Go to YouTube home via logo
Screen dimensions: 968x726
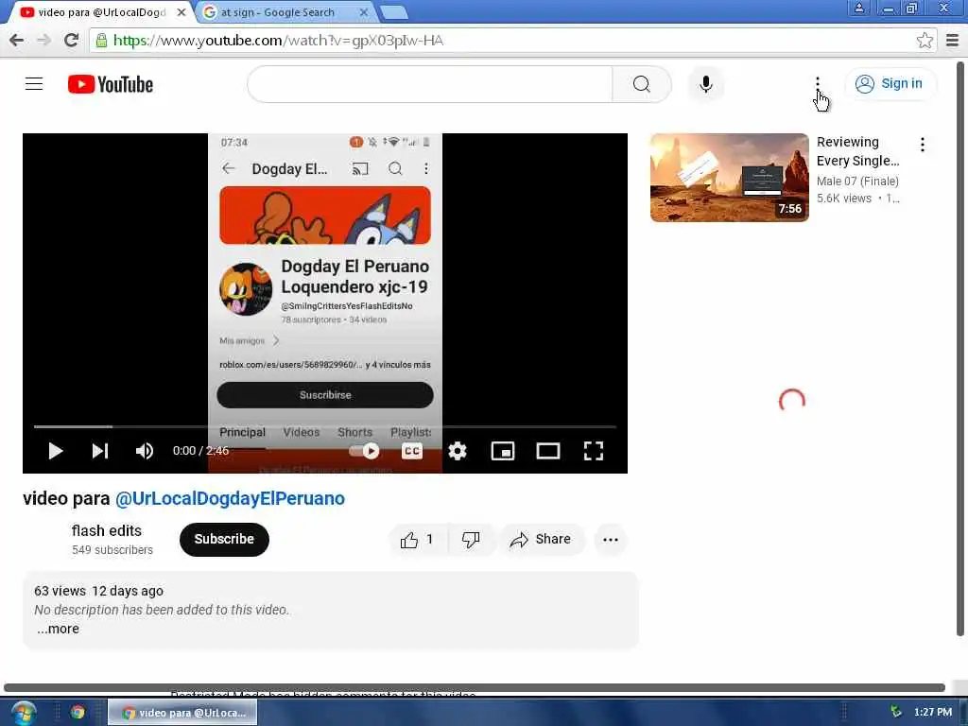click(x=111, y=84)
